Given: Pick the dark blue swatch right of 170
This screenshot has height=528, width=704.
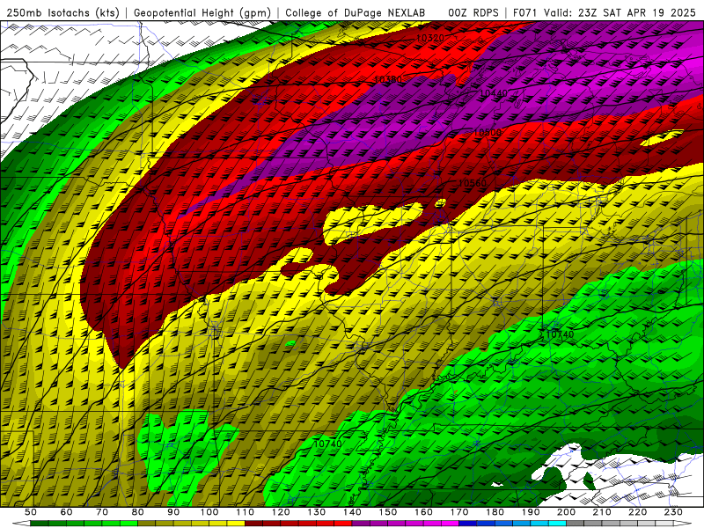Looking at the screenshot, I should click(x=468, y=524).
